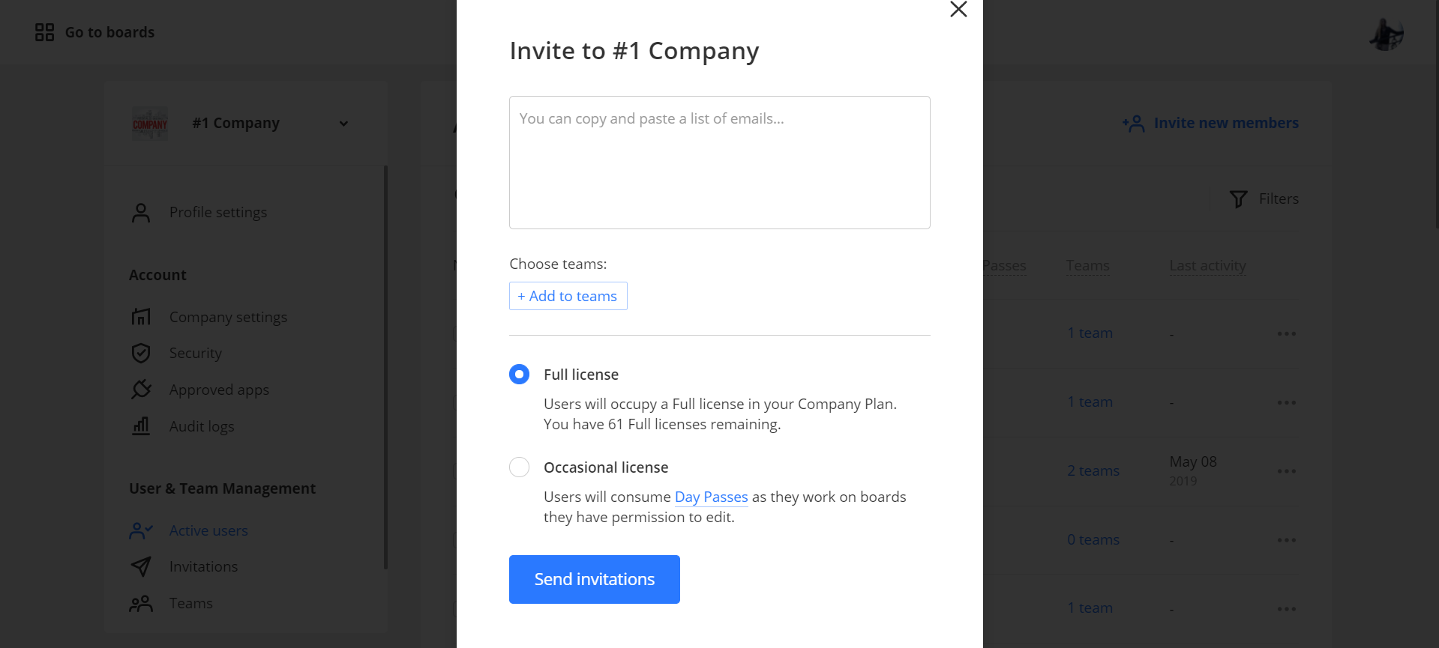The width and height of the screenshot is (1439, 648).
Task: Click the Security shield icon
Action: 141,353
